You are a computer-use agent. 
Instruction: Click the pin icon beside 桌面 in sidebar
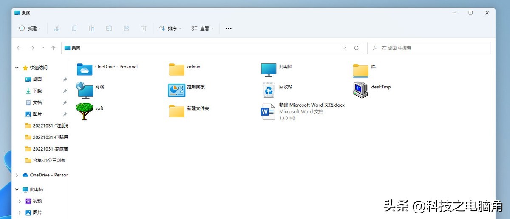65,79
